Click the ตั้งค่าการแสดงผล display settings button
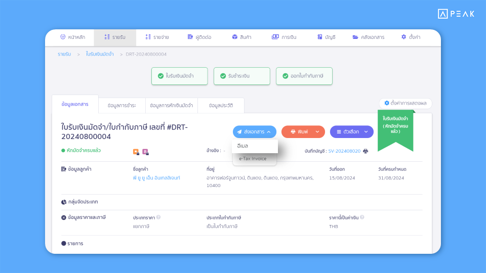 [405, 103]
